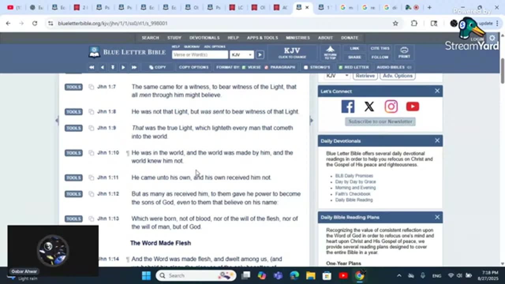Click KJV Click to Change selector
The width and height of the screenshot is (505, 284).
pyautogui.click(x=292, y=53)
